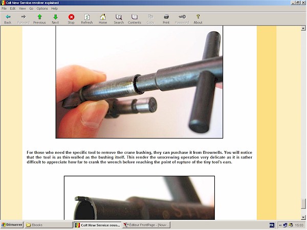The height and width of the screenshot is (230, 307).
Task: Click the network tray icon
Action: pyautogui.click(x=286, y=225)
